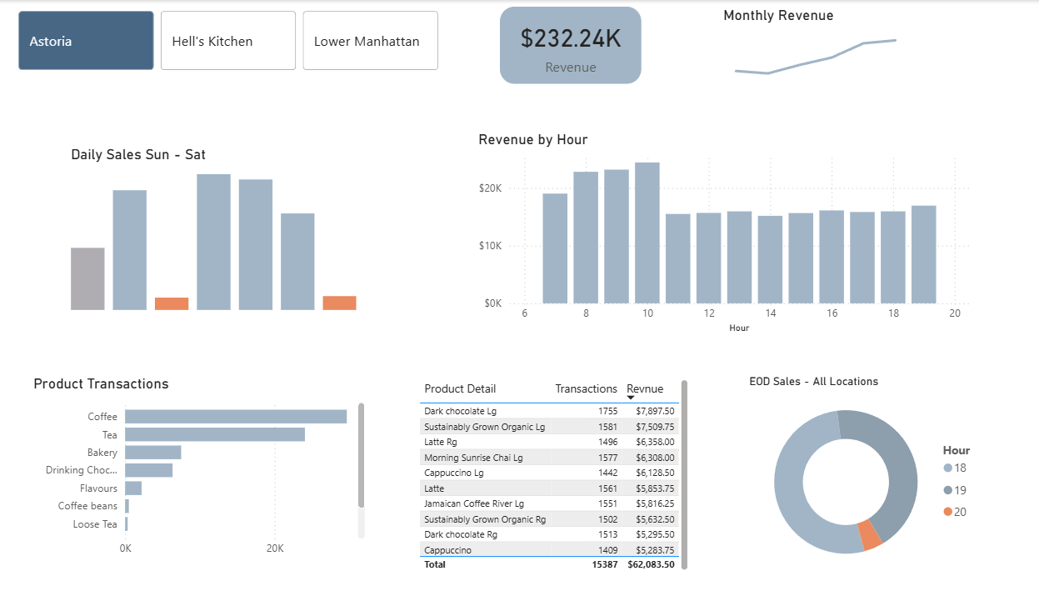Select the Tea bar in Product Transactions

tap(215, 434)
